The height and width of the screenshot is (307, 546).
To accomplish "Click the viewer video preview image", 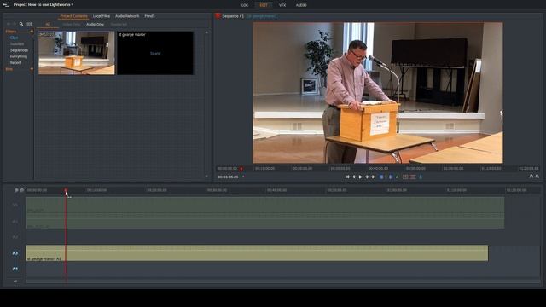I will point(378,93).
